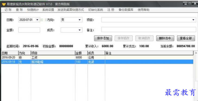
Task: Sort by the 方向 column header
Action: coord(25,53)
